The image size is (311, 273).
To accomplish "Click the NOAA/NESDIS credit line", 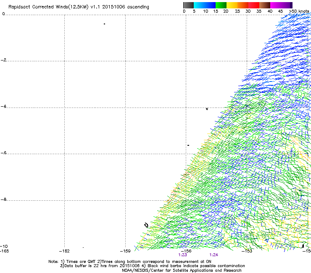I will pos(182,270).
